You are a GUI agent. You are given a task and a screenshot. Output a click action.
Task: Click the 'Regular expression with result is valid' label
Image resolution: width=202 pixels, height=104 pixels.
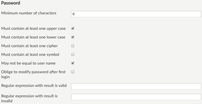coord(34,86)
